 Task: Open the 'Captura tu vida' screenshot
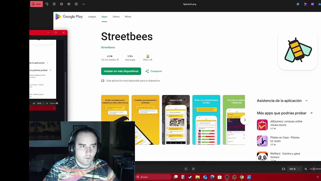pos(176,120)
